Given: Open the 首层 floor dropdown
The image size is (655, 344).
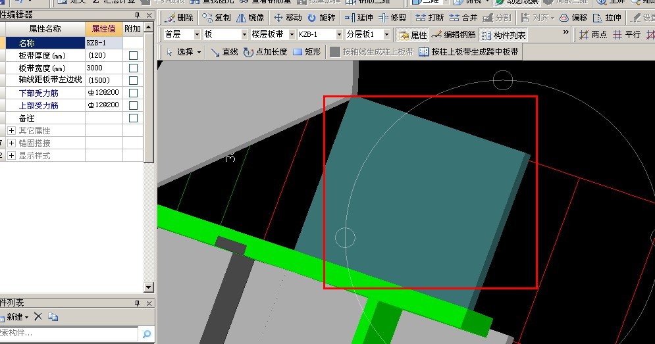Looking at the screenshot, I should tap(197, 34).
